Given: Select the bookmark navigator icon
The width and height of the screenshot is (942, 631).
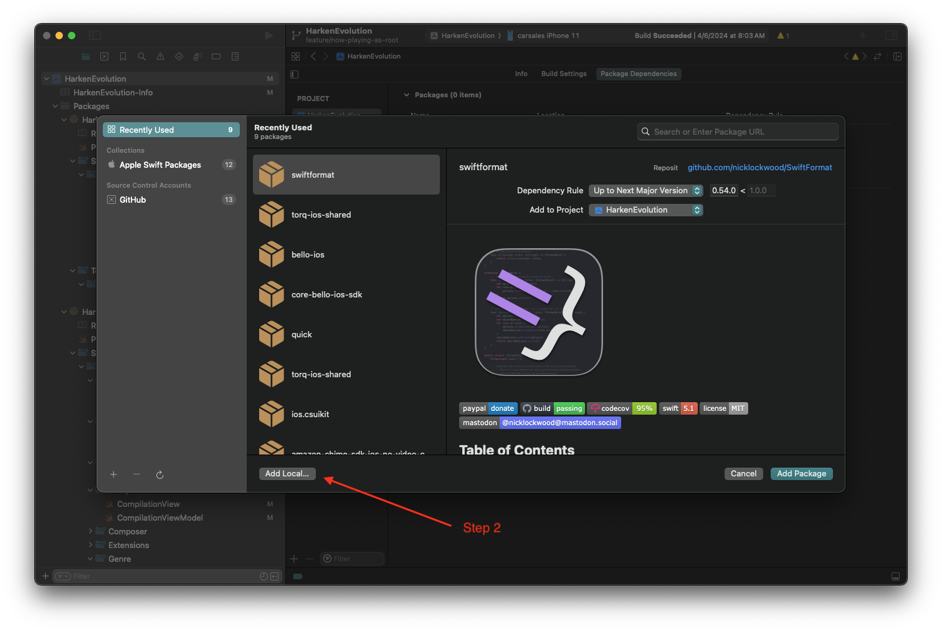Looking at the screenshot, I should click(123, 57).
